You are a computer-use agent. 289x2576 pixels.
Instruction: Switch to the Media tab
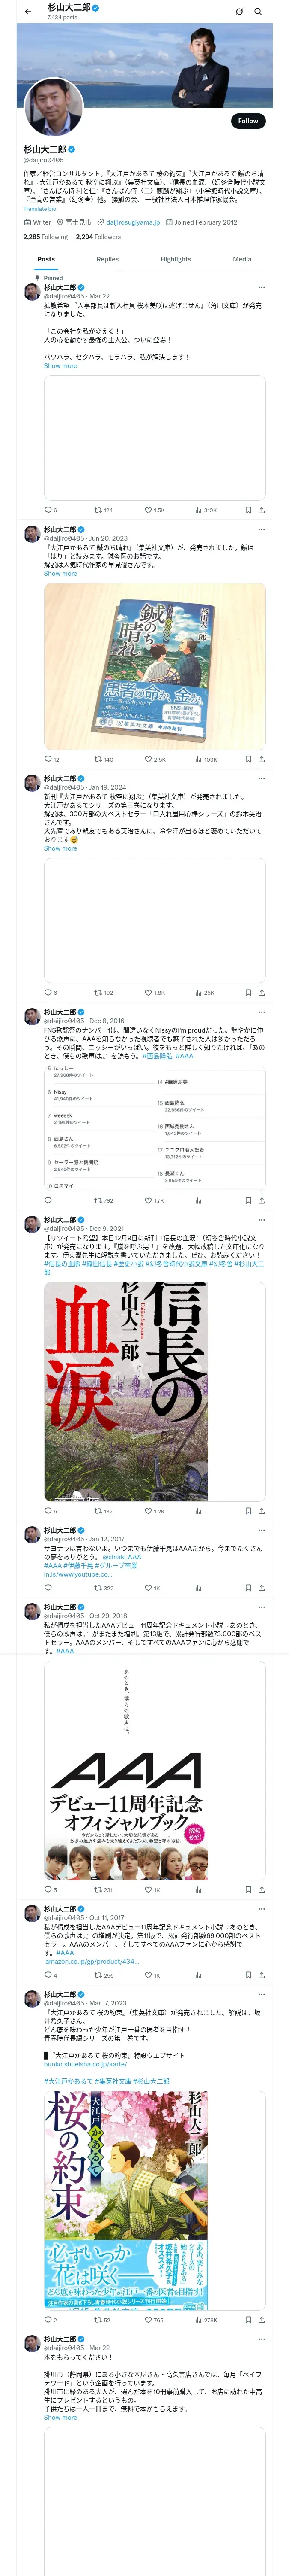[242, 259]
